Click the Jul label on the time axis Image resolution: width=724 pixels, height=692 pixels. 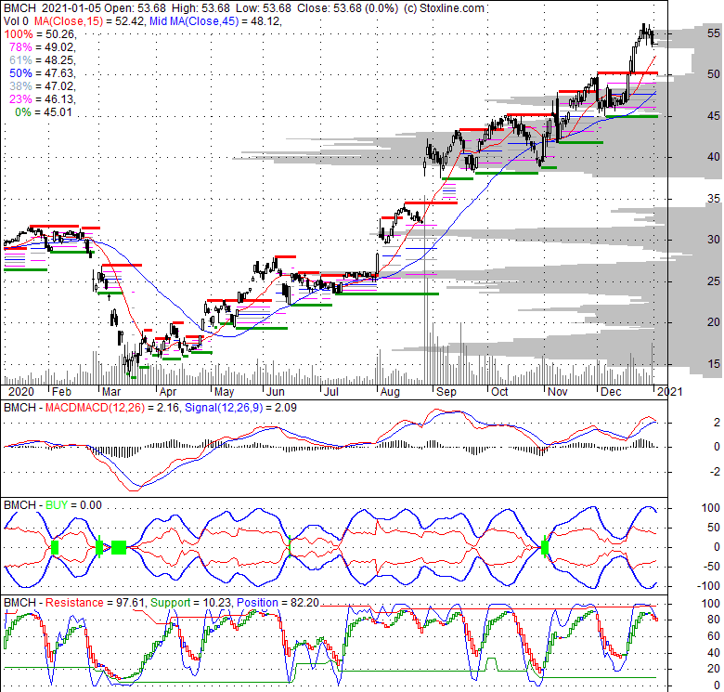click(331, 392)
